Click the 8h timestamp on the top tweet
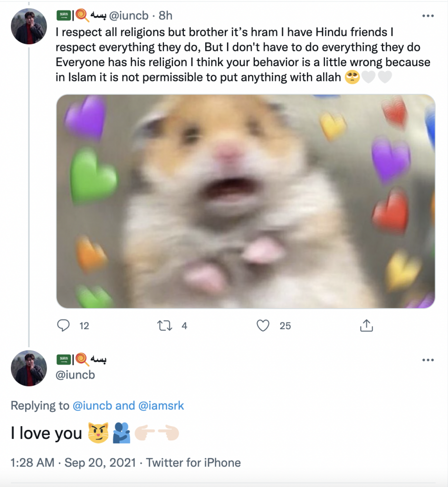This screenshot has height=487, width=448. tap(165, 16)
